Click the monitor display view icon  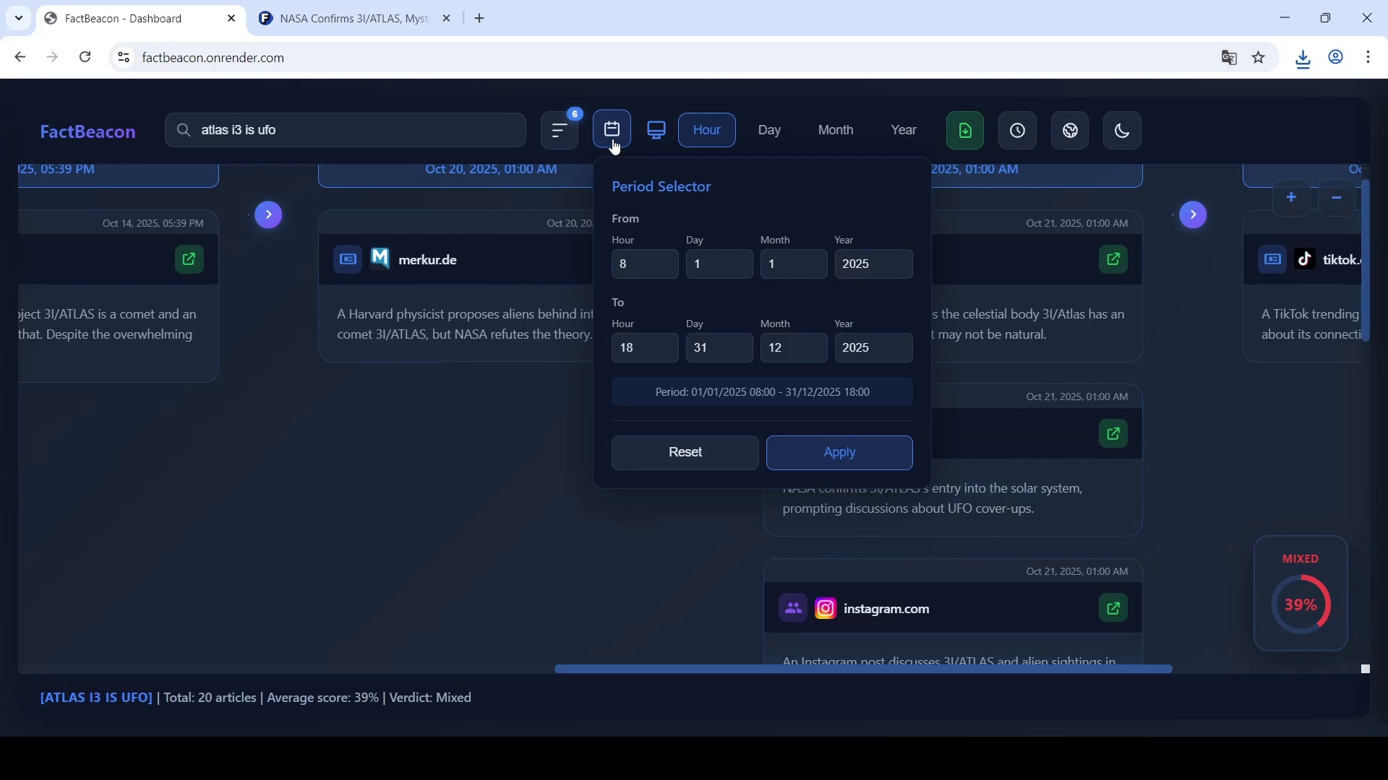(x=656, y=131)
